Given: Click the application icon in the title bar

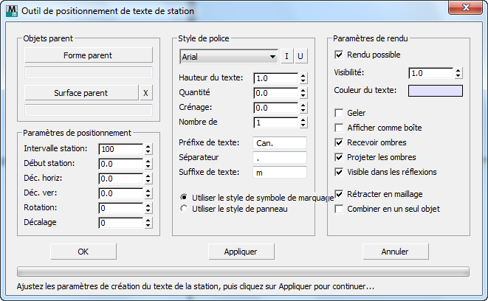Looking at the screenshot, I should point(11,10).
